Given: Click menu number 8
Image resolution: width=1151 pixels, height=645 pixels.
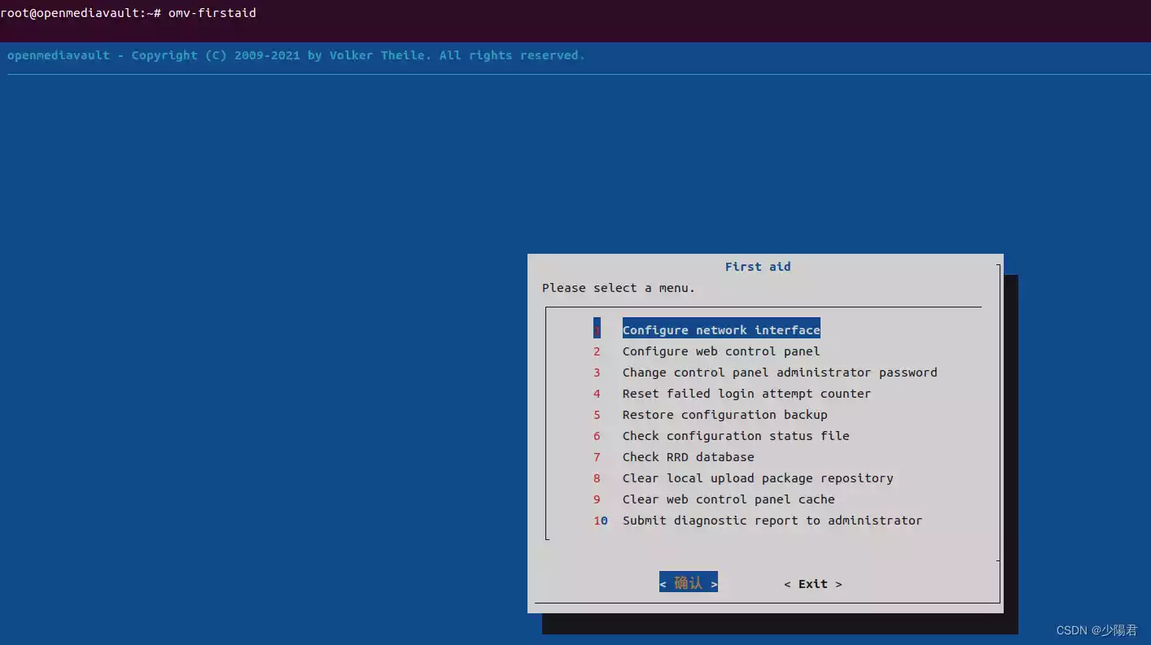Looking at the screenshot, I should tap(597, 478).
